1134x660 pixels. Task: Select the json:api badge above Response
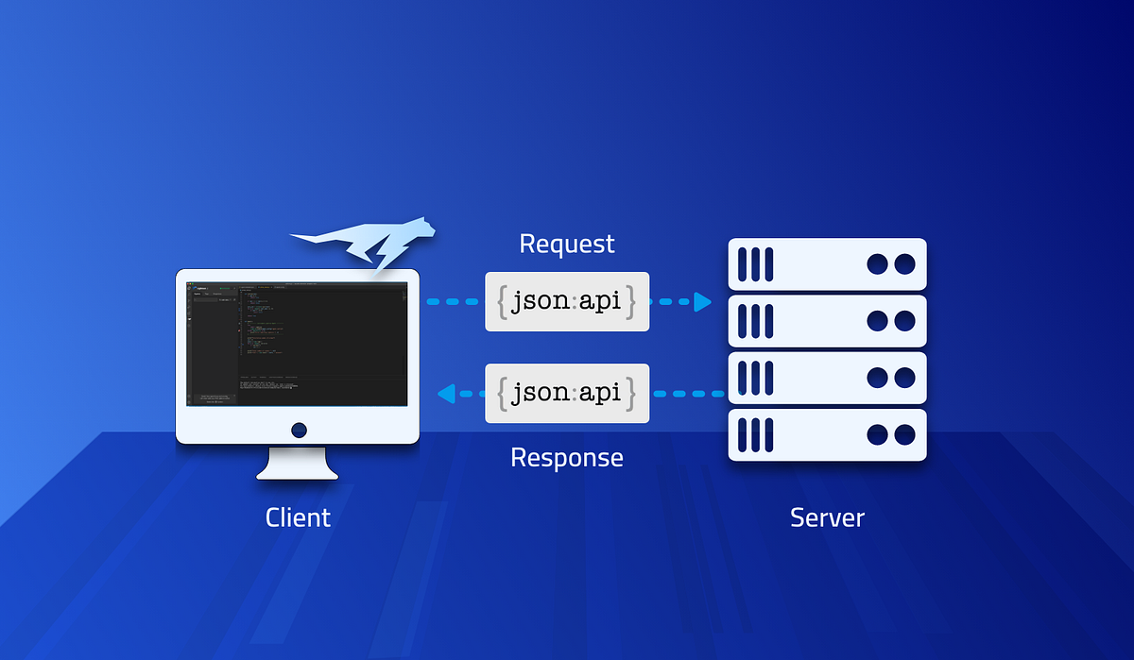[567, 392]
